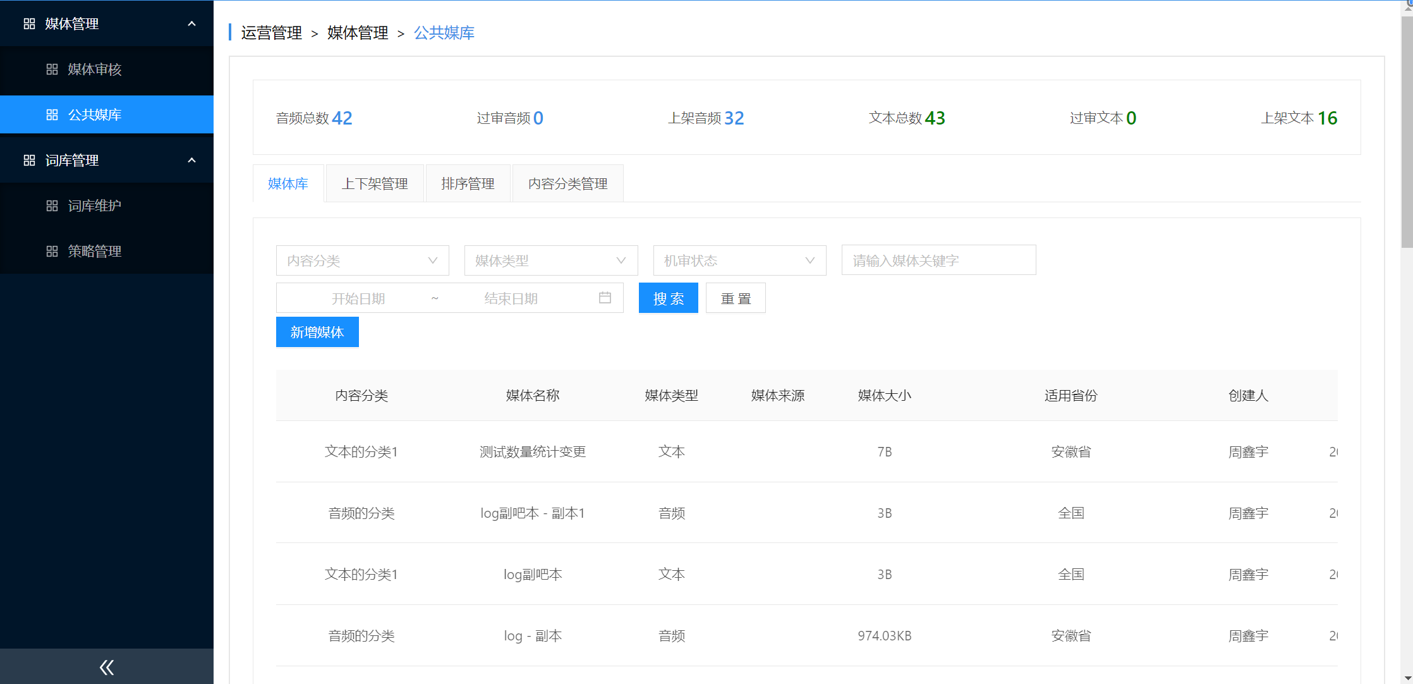Open the 机审状态 dropdown

[x=740, y=260]
